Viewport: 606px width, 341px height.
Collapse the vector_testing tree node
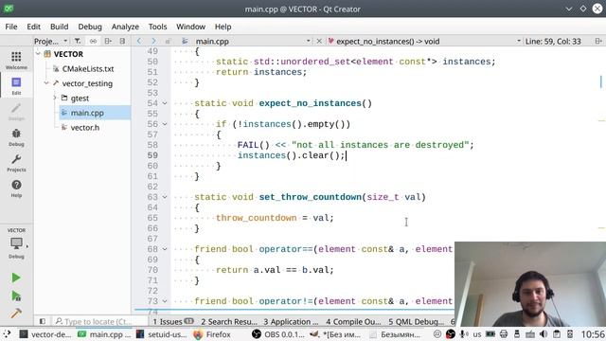click(x=46, y=83)
